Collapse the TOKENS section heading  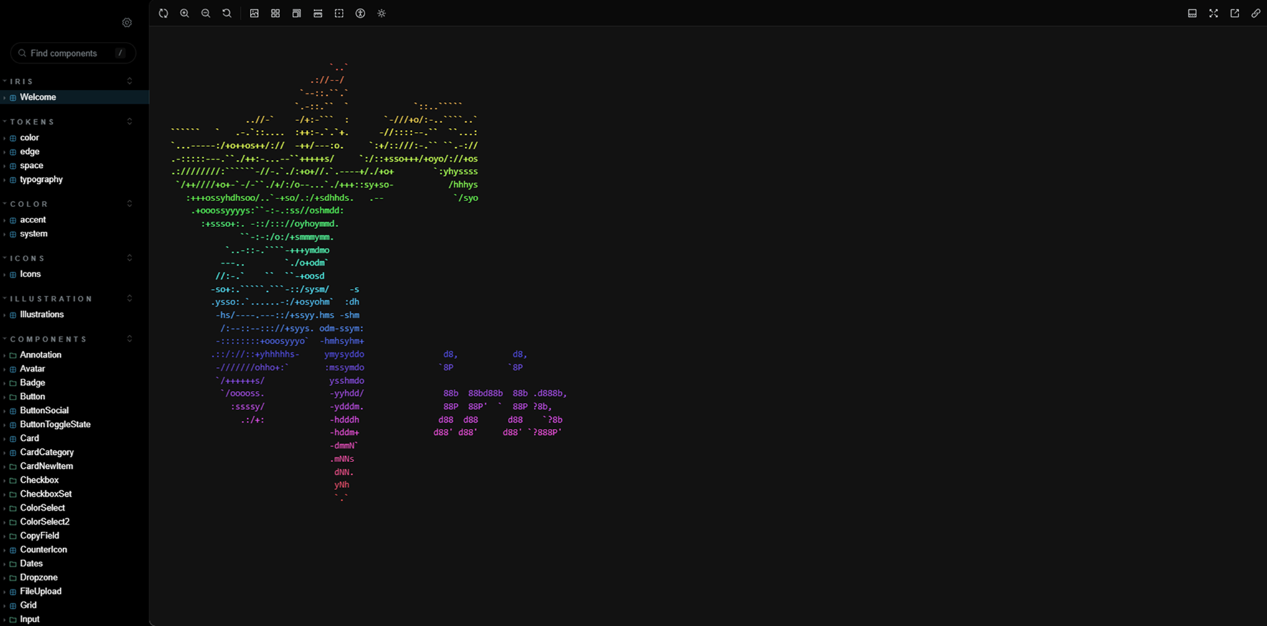[x=32, y=122]
